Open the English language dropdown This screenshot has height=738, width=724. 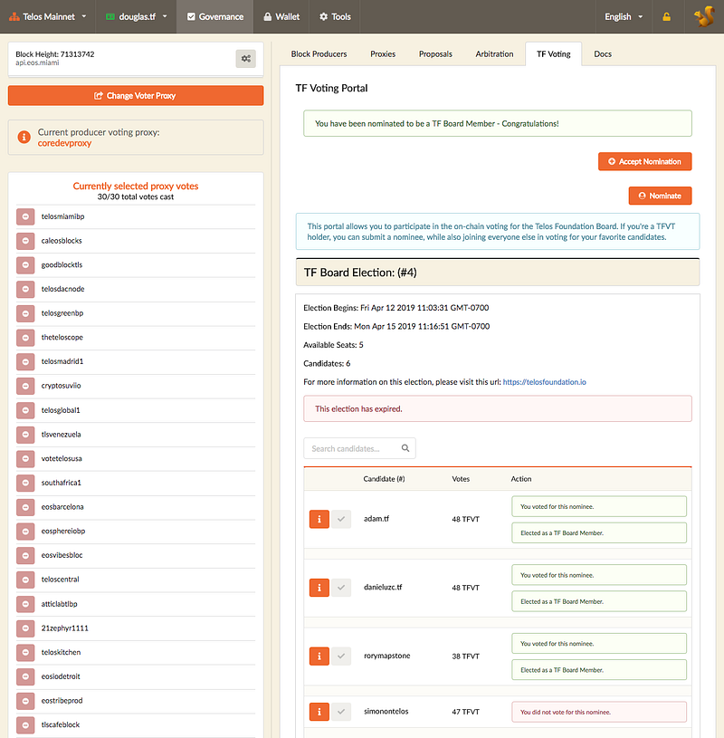click(x=624, y=16)
